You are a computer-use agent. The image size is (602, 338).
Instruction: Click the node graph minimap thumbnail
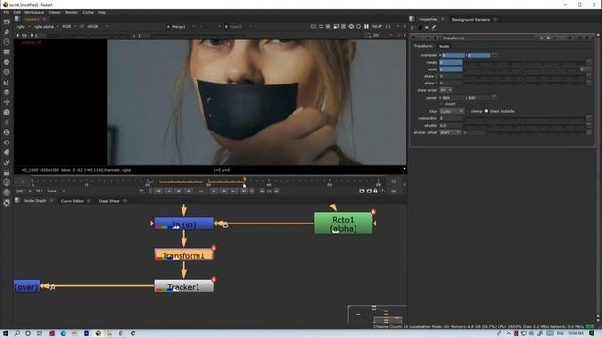tap(377, 315)
